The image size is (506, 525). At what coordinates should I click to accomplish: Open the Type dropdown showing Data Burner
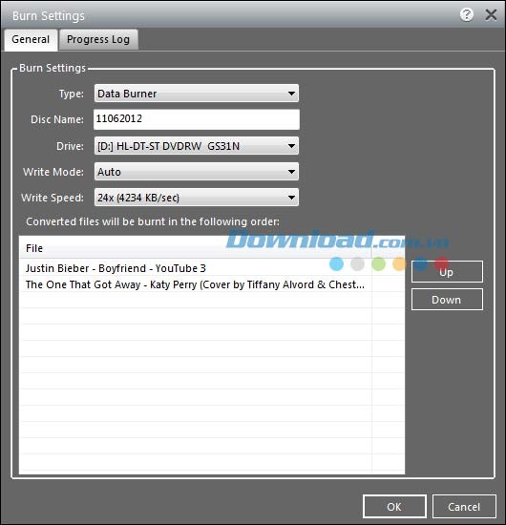coord(197,94)
